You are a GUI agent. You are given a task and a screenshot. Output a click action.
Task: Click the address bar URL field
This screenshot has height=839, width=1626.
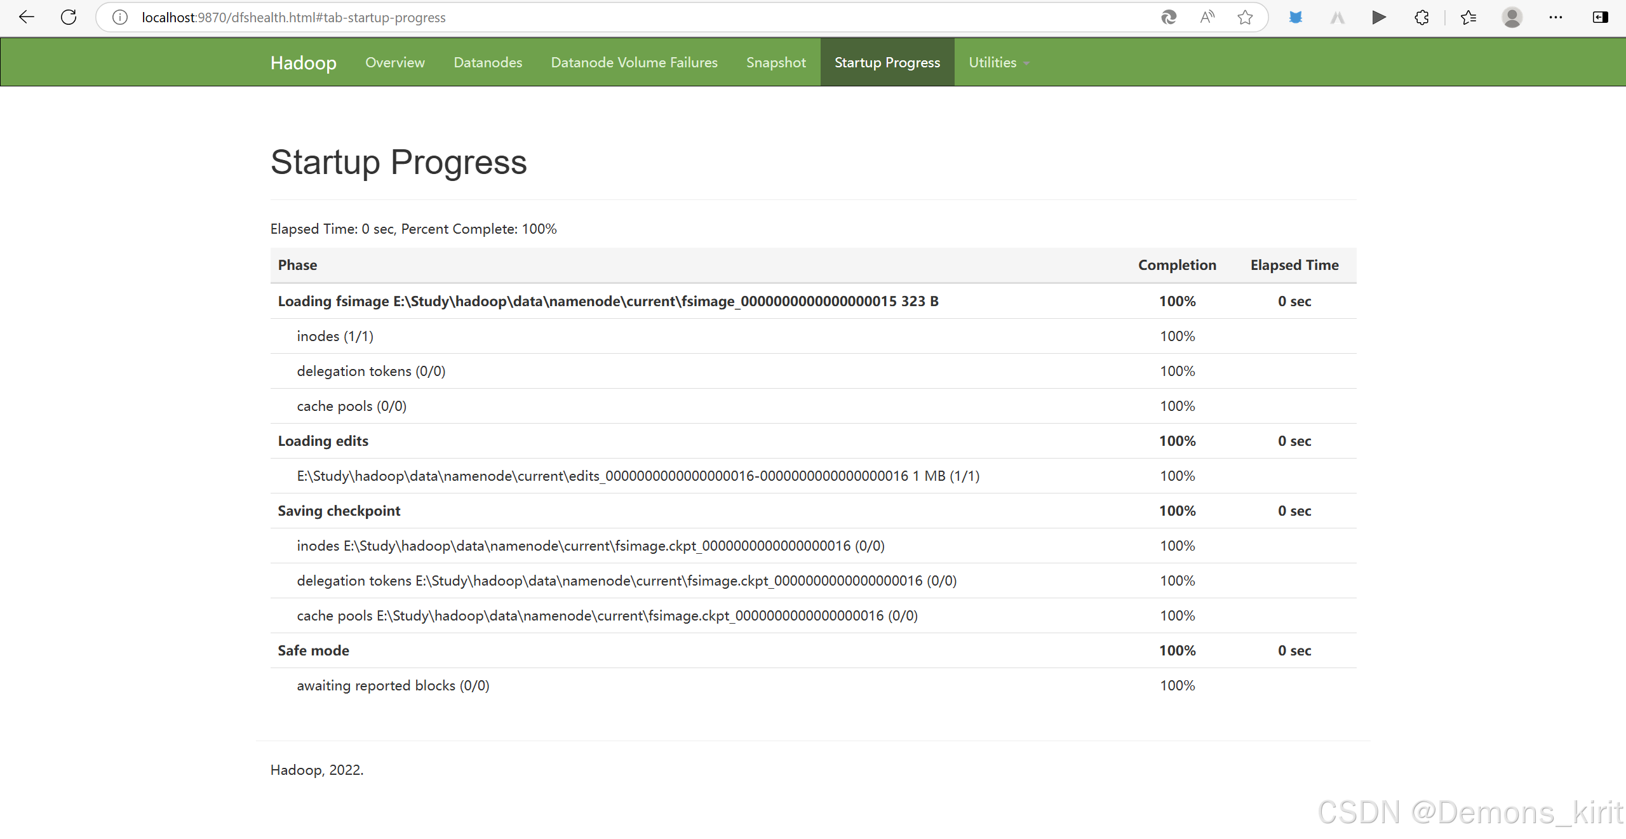click(572, 17)
